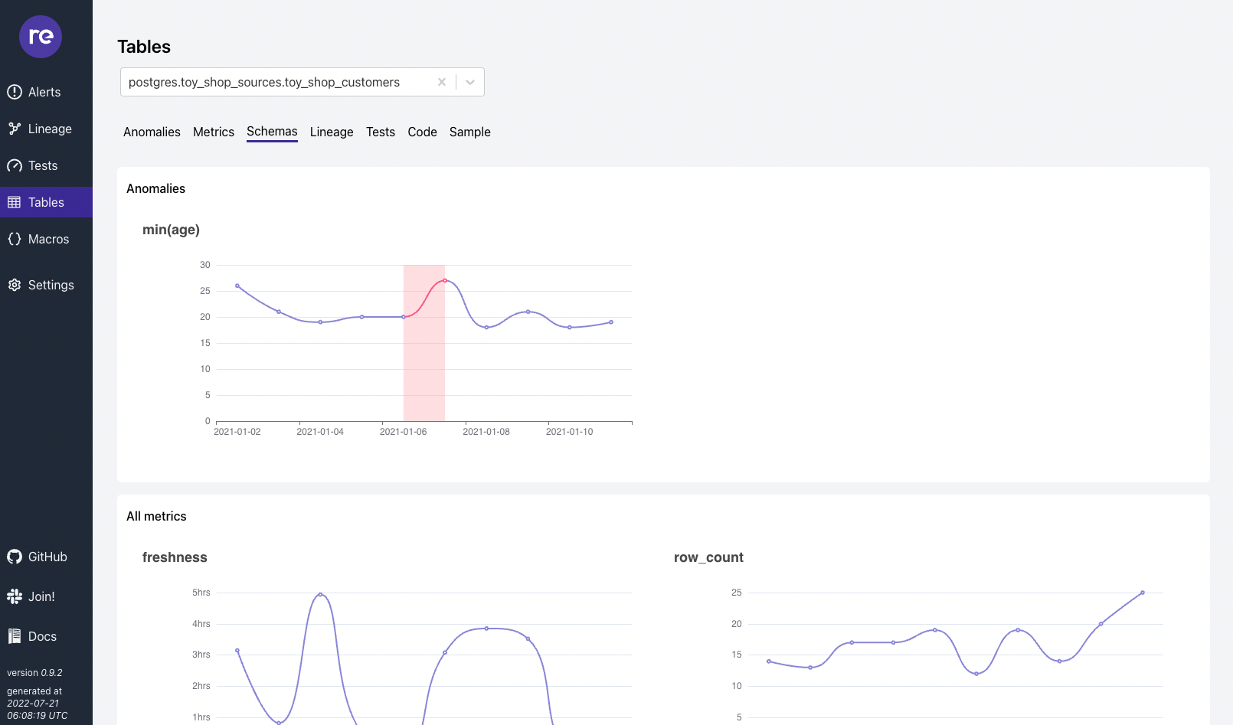1233x725 pixels.
Task: Click the 2021-01-02 axis label
Action: pyautogui.click(x=237, y=432)
